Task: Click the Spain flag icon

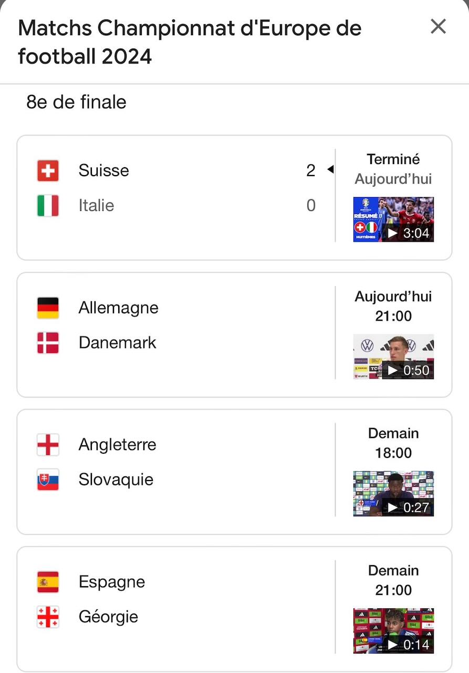Action: (48, 582)
